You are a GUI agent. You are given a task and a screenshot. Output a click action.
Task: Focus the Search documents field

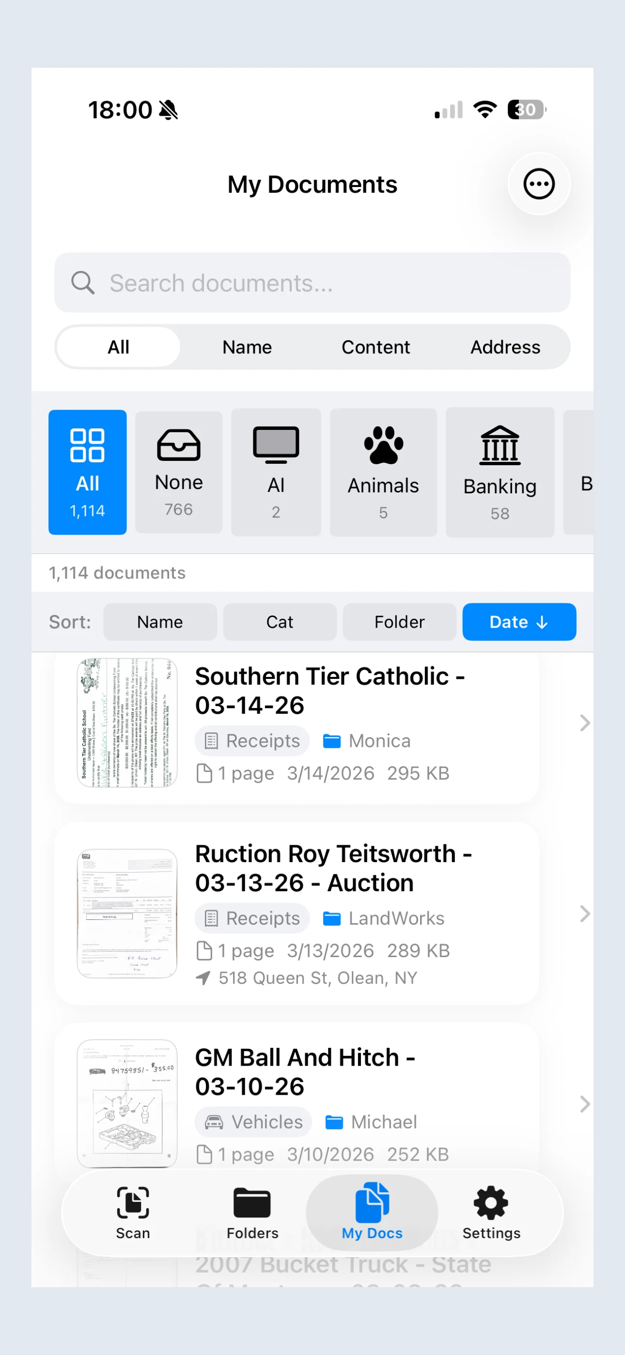pyautogui.click(x=312, y=283)
